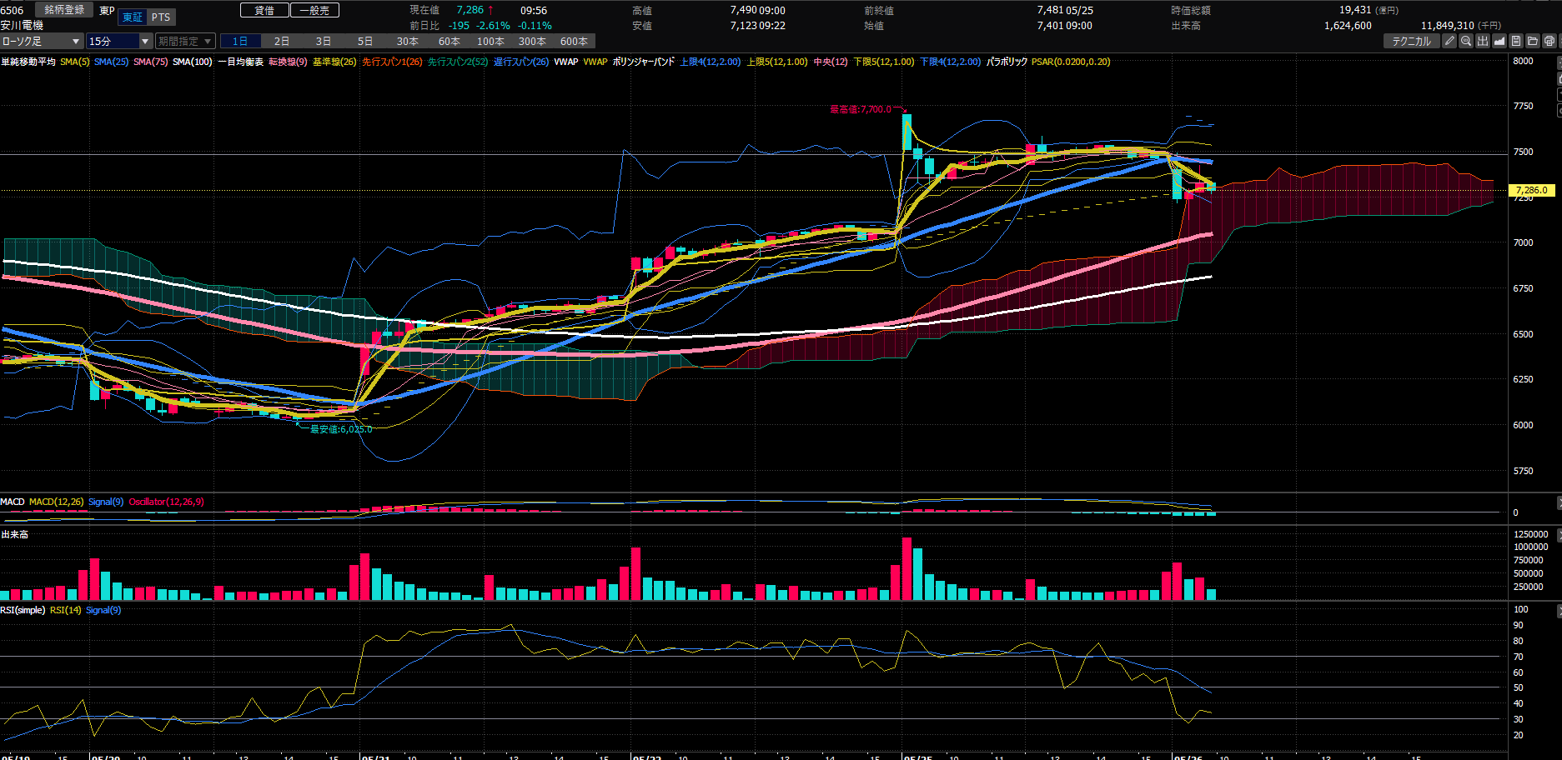Viewport: 1562px width, 760px height.
Task: Select the 100本 bar count tab
Action: (x=490, y=41)
